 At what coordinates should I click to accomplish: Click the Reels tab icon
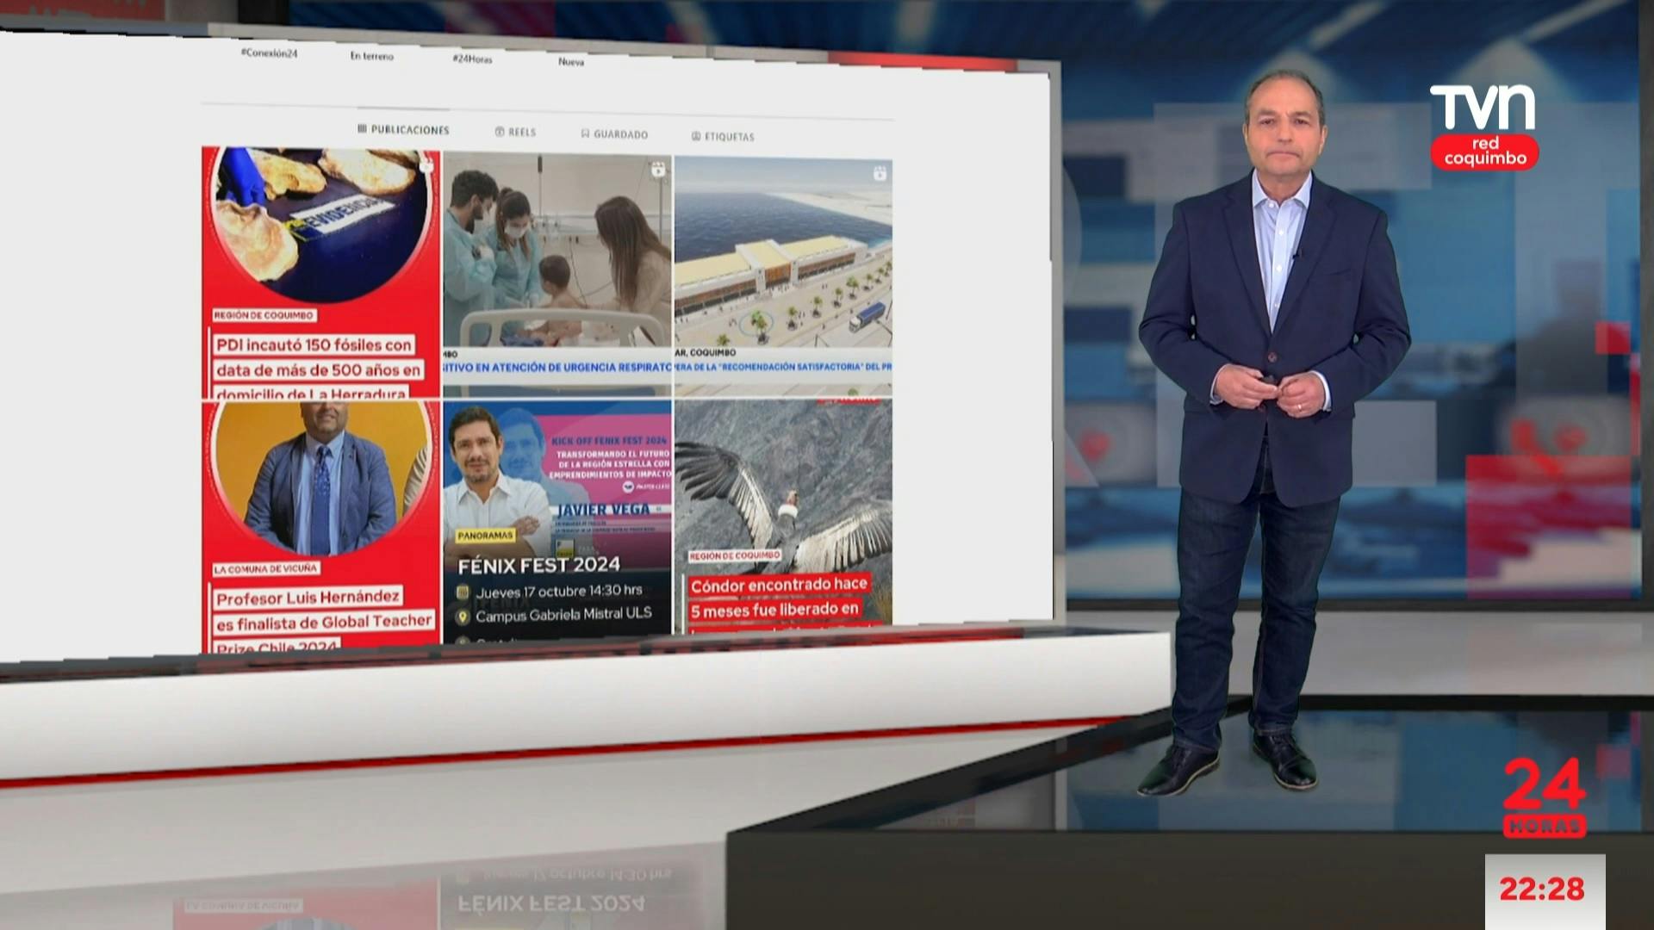(x=500, y=132)
